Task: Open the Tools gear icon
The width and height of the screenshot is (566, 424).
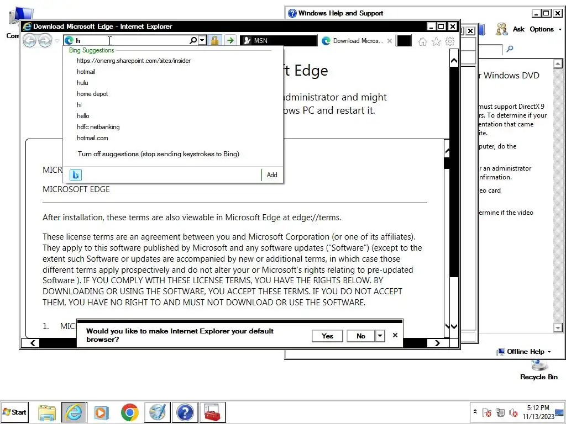Action: pyautogui.click(x=450, y=41)
